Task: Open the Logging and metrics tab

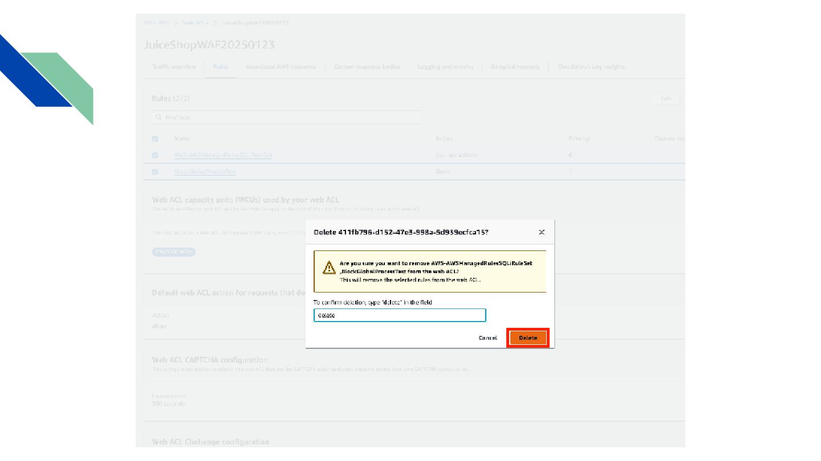Action: (445, 67)
